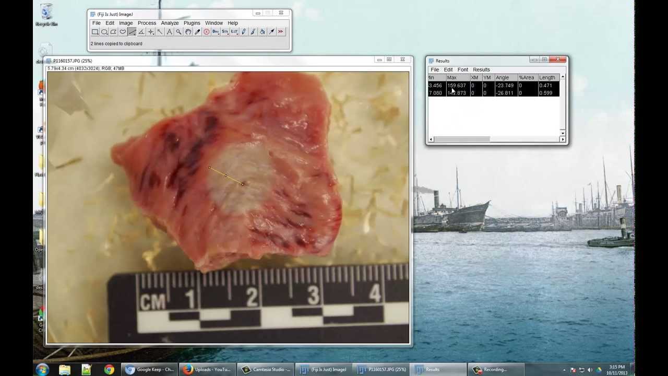Click the Max column header
This screenshot has height=376, width=668.
coord(457,78)
